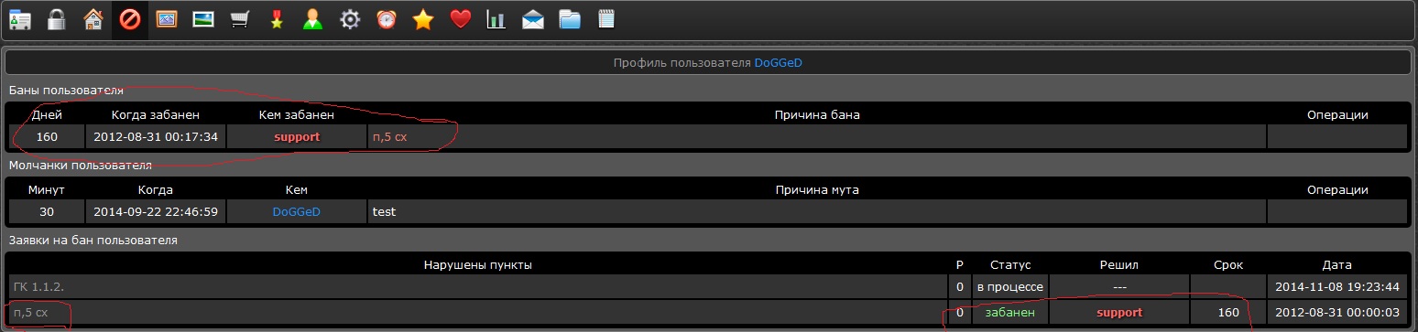Open the envelope mail icon
Viewport: 1418px width, 332px height.
pos(533,19)
